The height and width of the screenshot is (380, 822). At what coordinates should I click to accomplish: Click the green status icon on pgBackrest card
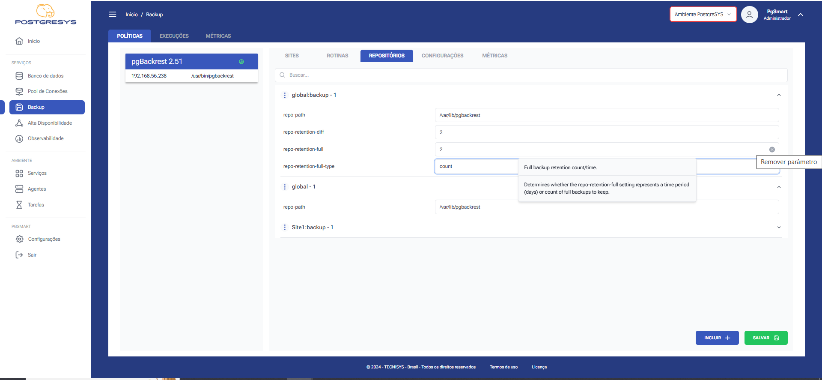coord(241,62)
